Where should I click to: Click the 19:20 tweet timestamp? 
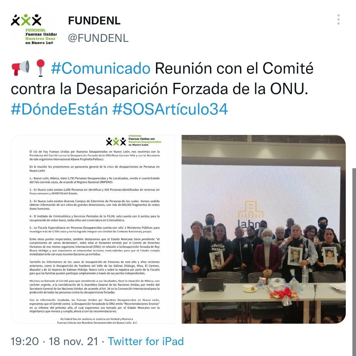(25, 341)
